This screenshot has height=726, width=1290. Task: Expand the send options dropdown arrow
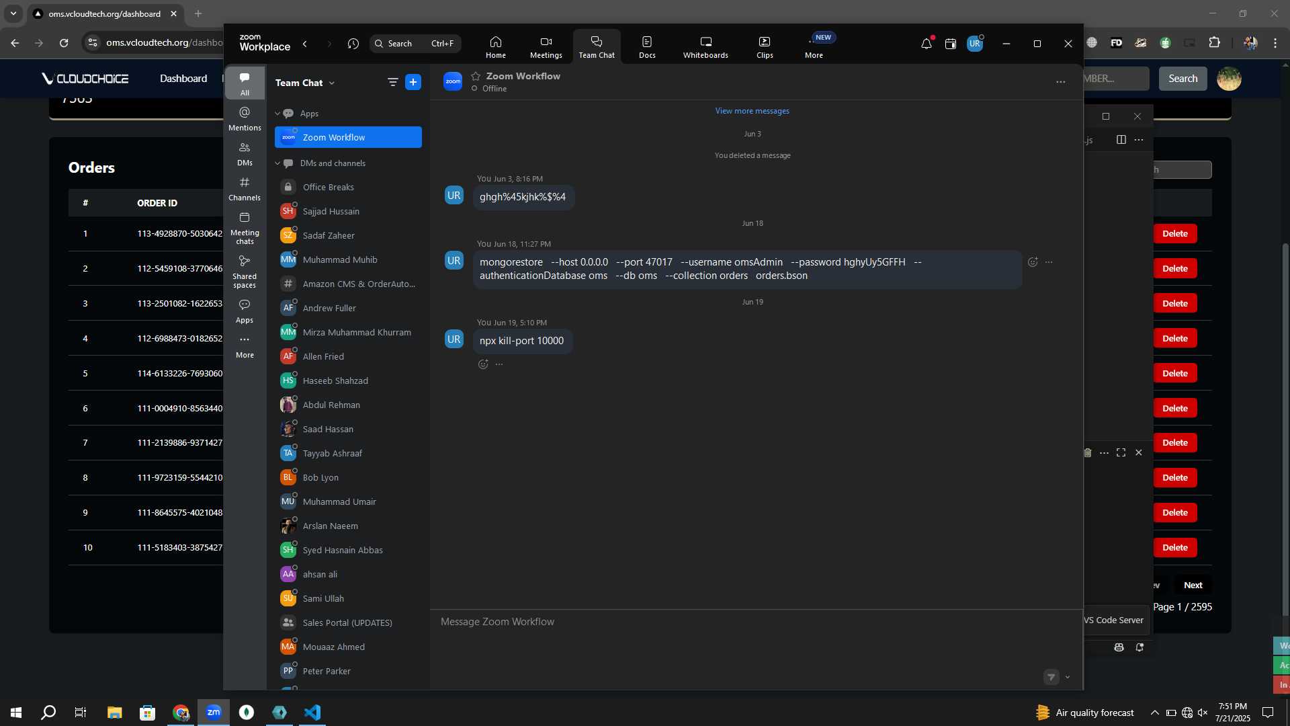[x=1068, y=677]
